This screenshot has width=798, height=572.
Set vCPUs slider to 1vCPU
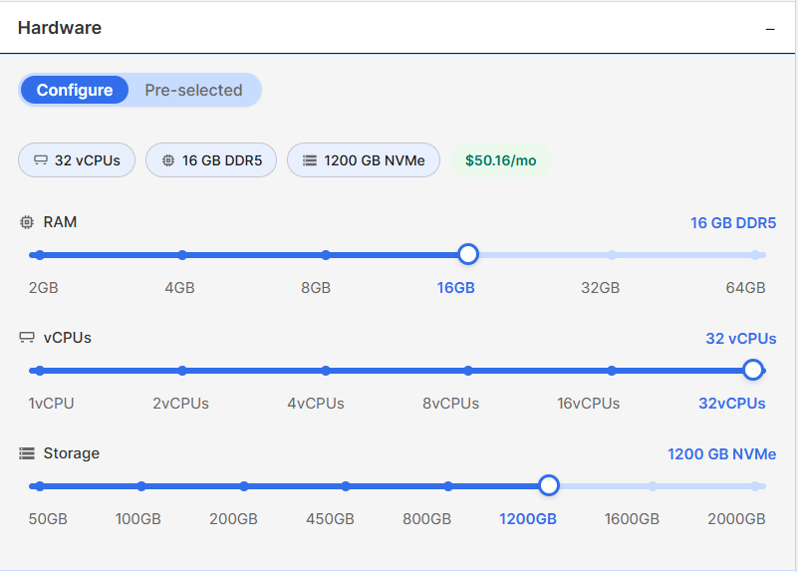40,371
